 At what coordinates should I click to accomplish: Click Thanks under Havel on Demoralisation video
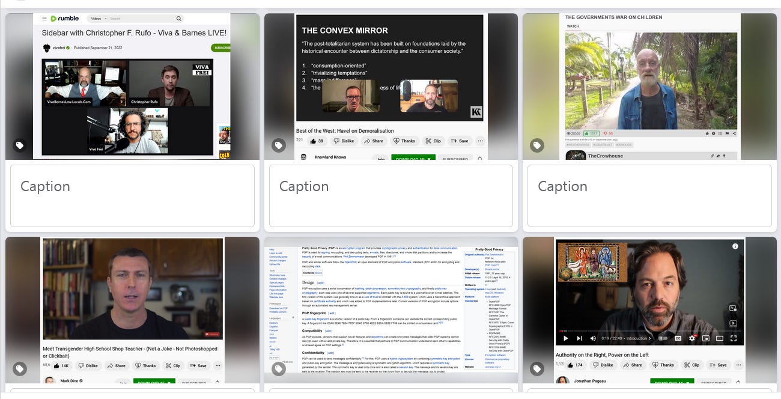(404, 141)
